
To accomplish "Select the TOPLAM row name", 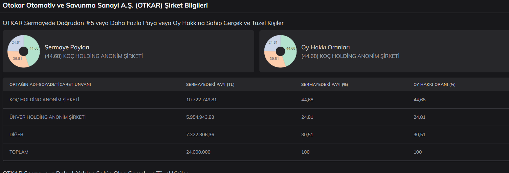I will [x=19, y=152].
